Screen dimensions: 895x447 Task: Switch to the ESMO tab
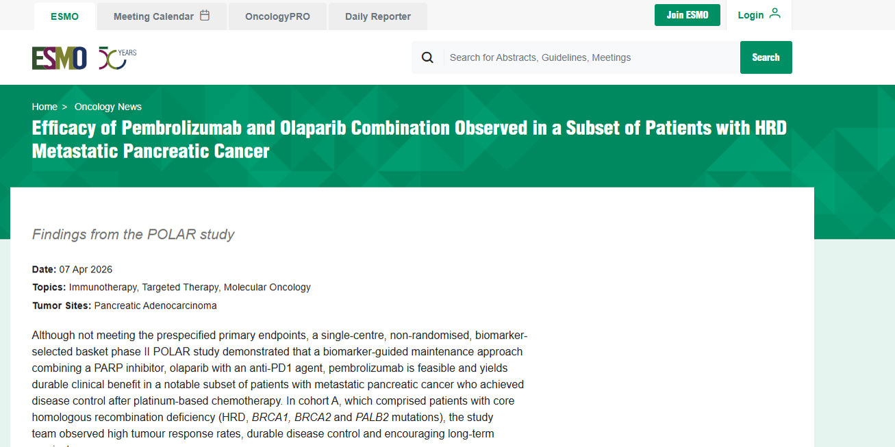point(64,16)
